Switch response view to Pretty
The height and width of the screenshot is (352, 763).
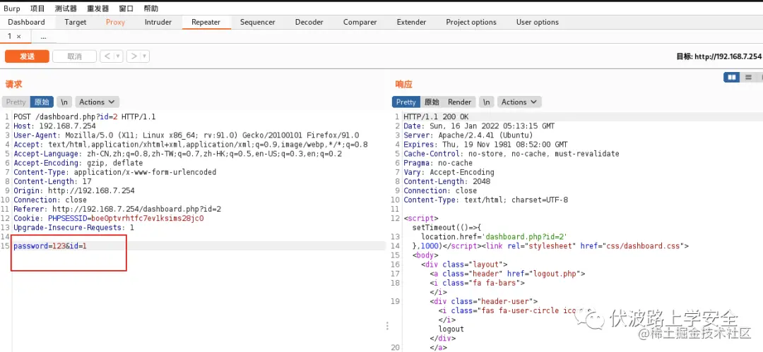tap(406, 102)
